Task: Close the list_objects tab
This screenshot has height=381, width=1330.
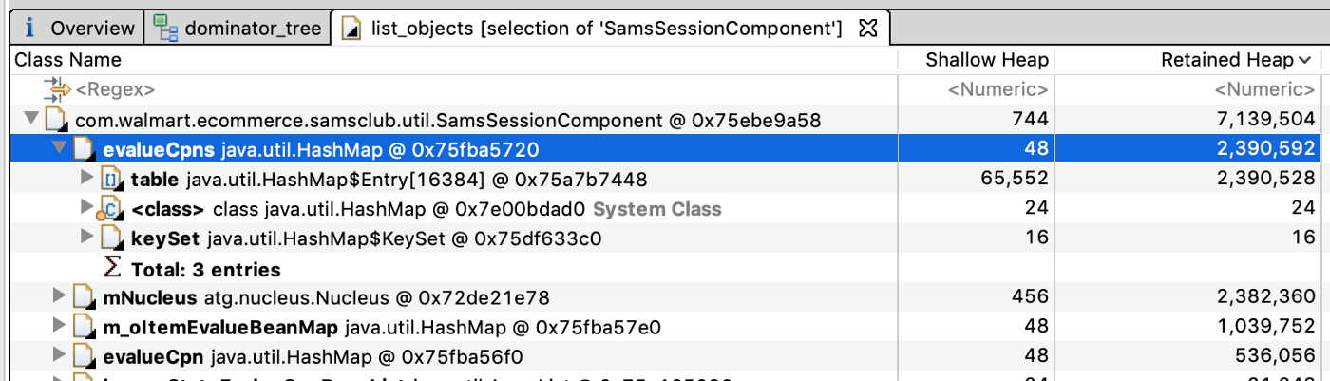Action: click(866, 29)
